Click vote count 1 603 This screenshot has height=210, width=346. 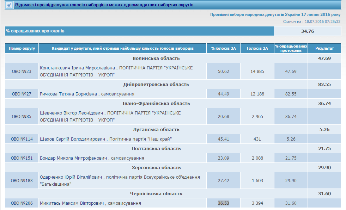tap(257, 181)
